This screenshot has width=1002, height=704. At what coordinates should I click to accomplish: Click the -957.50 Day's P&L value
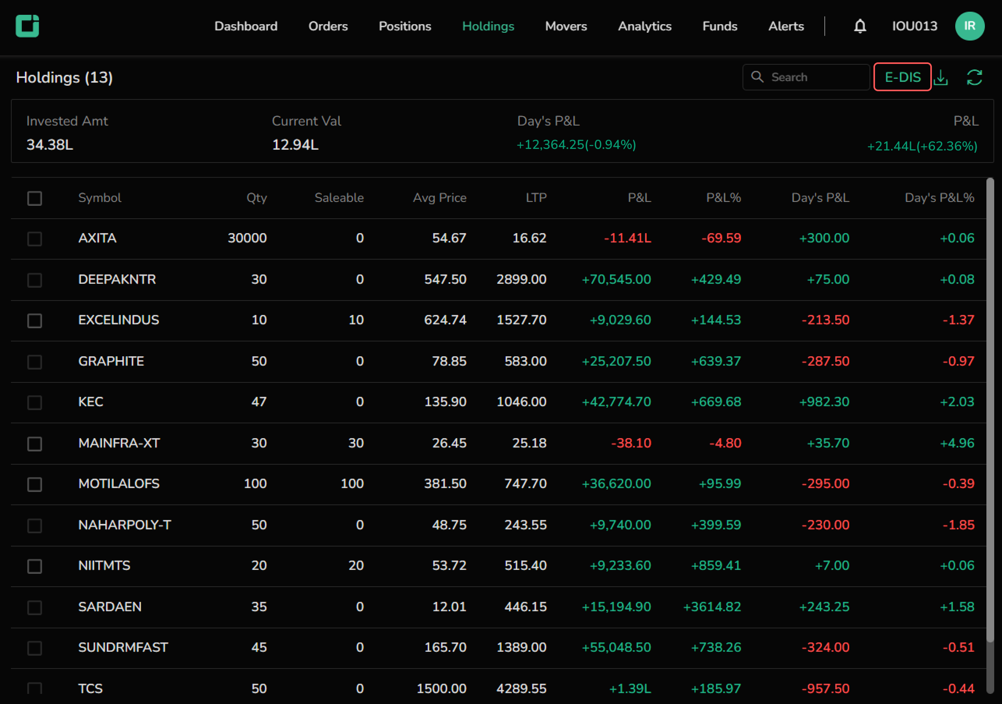coord(825,689)
